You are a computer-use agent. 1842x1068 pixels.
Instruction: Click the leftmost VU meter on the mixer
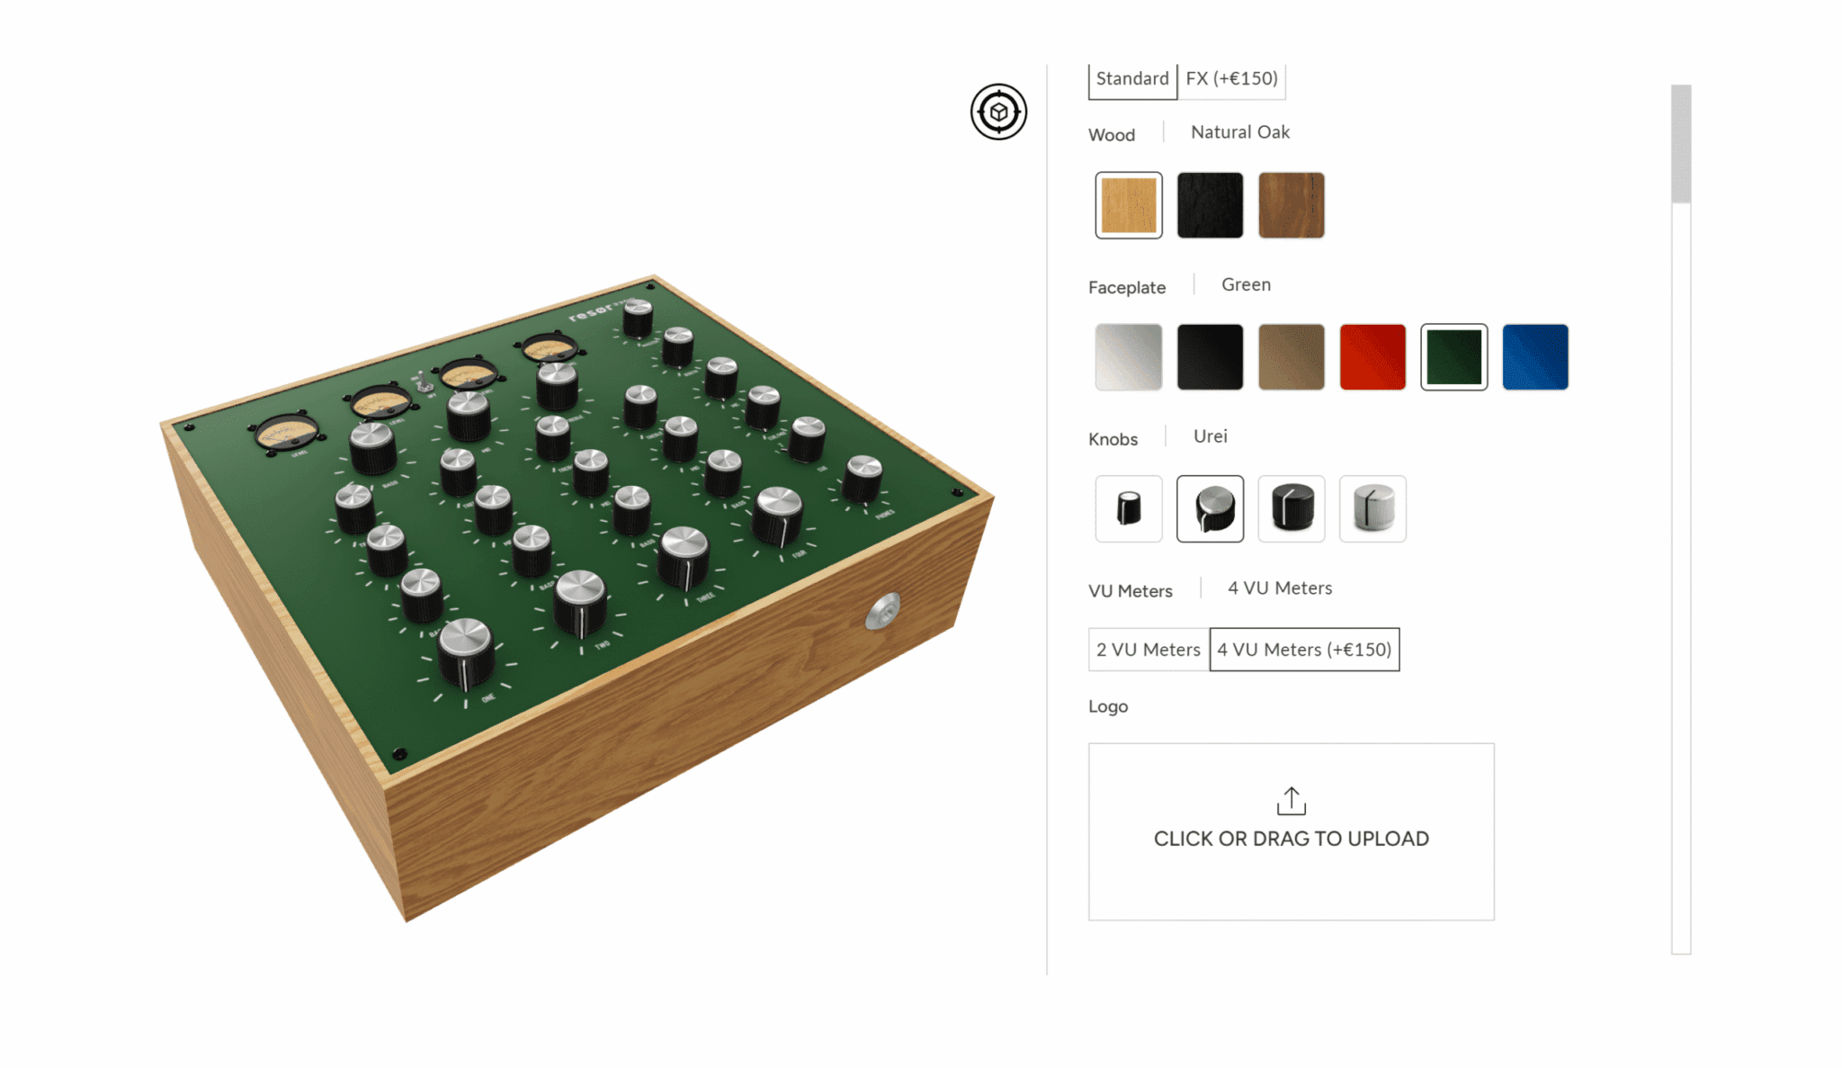287,435
